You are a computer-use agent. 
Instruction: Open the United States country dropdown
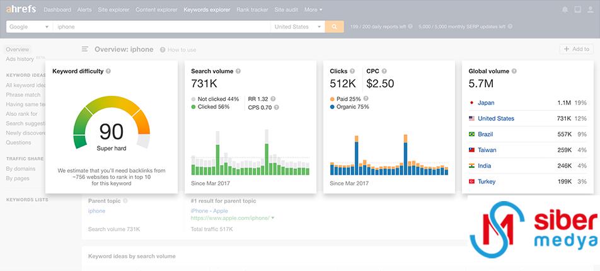[x=297, y=27]
